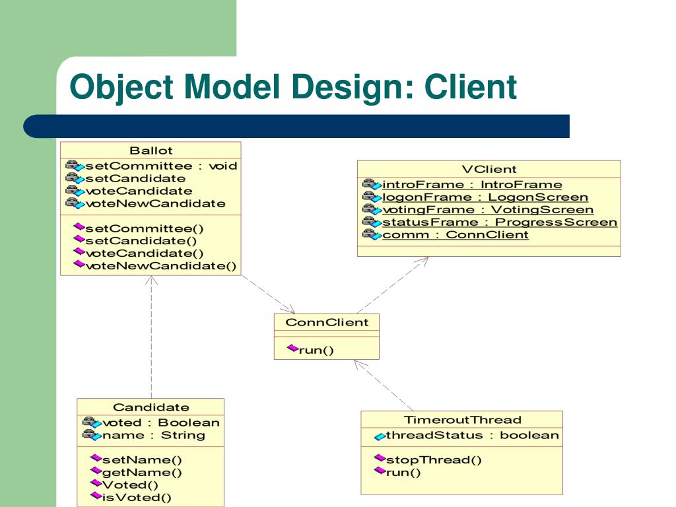Select the VClient class name header
The image size is (676, 507).
[489, 169]
